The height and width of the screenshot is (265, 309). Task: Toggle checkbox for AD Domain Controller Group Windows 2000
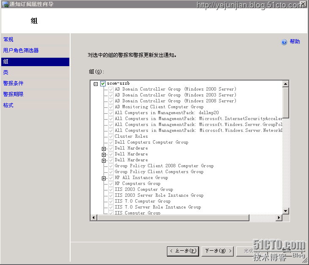(111, 89)
